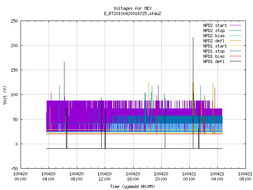Click the 'Time (yymmdd HH:MM)' x-axis label
Viewport: 253px width, 190px height.
[x=132, y=186]
